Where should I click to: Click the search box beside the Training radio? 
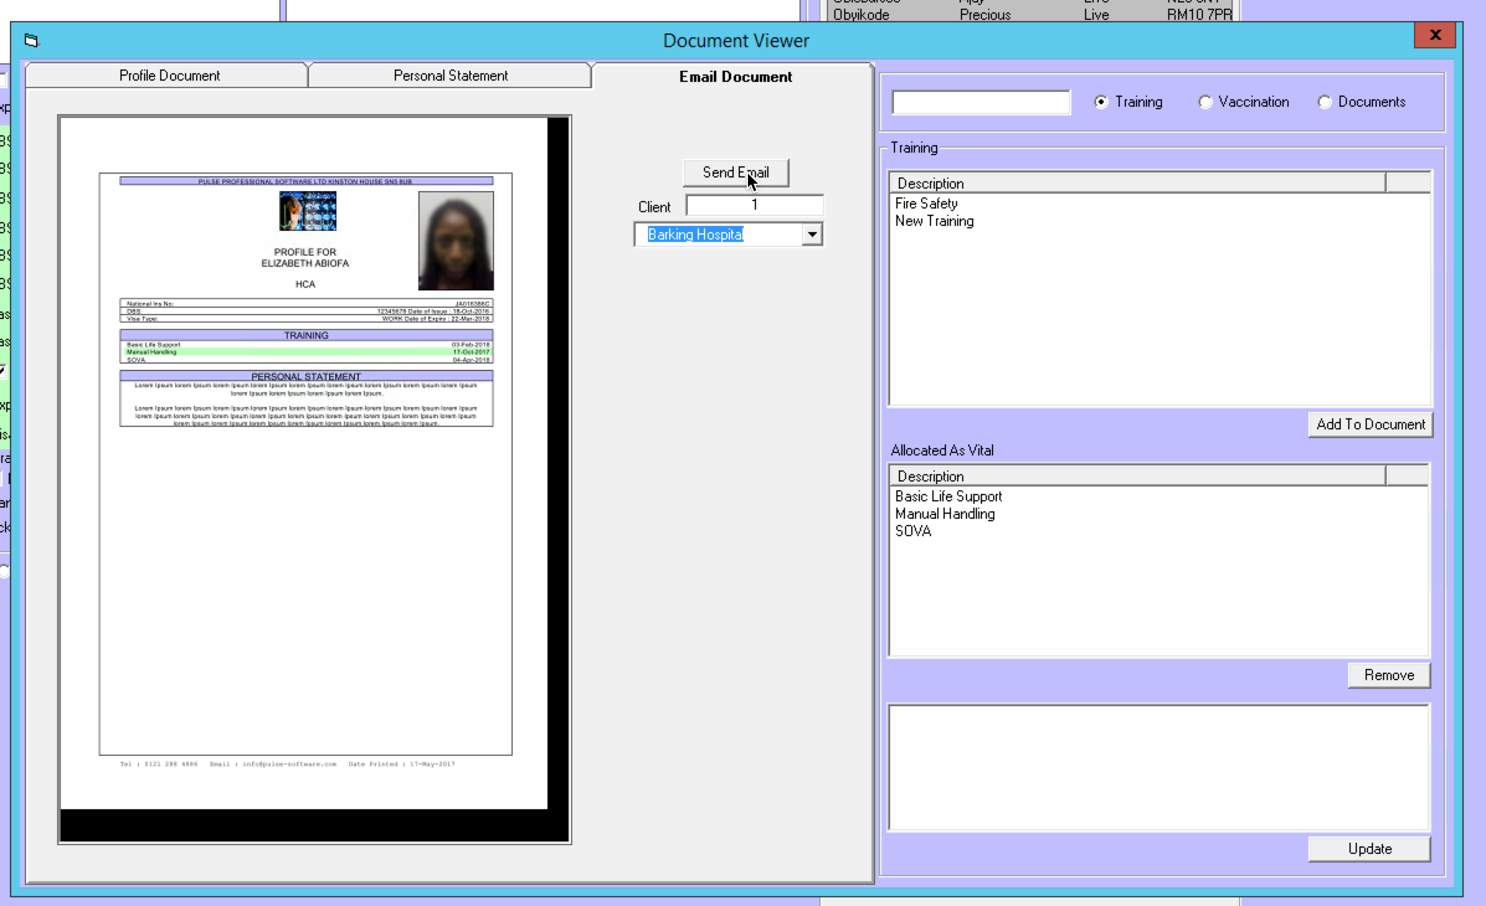[981, 102]
